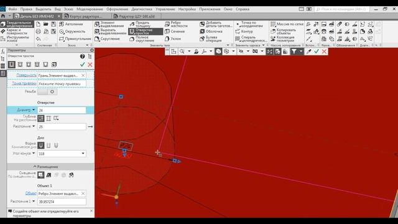
Task: Select the Автолиния sketch tool
Action: tap(71, 24)
